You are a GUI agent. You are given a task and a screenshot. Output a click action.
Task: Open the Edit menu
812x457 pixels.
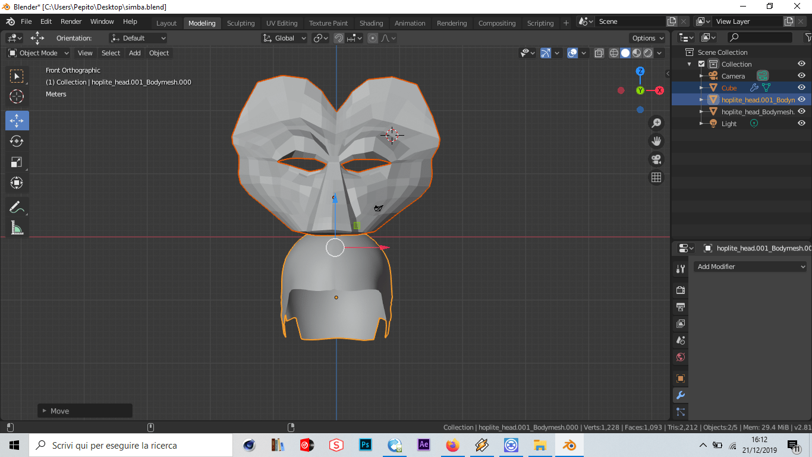click(x=46, y=21)
